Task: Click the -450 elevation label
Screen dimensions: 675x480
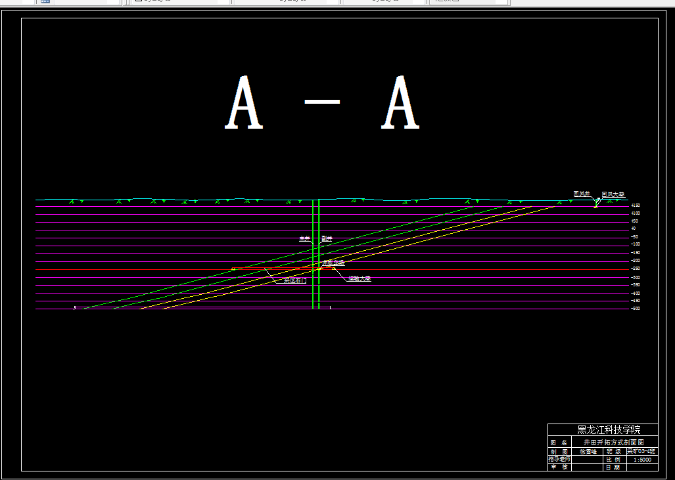Action: click(x=636, y=301)
